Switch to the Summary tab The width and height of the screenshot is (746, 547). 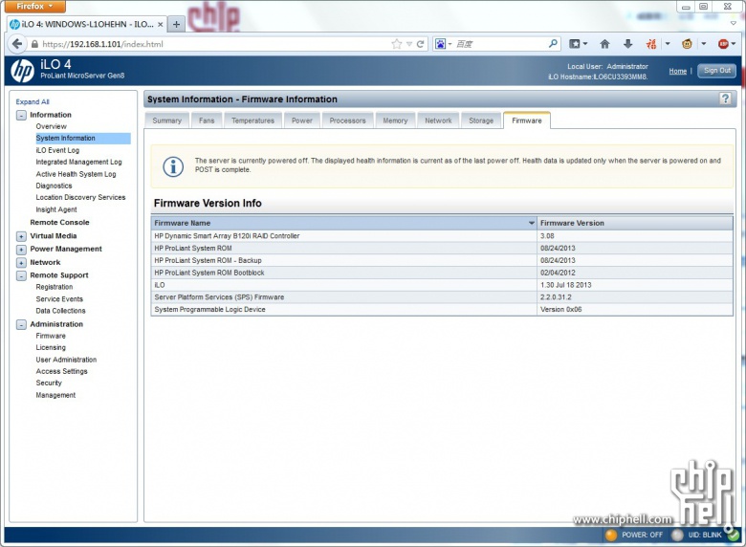pos(167,120)
